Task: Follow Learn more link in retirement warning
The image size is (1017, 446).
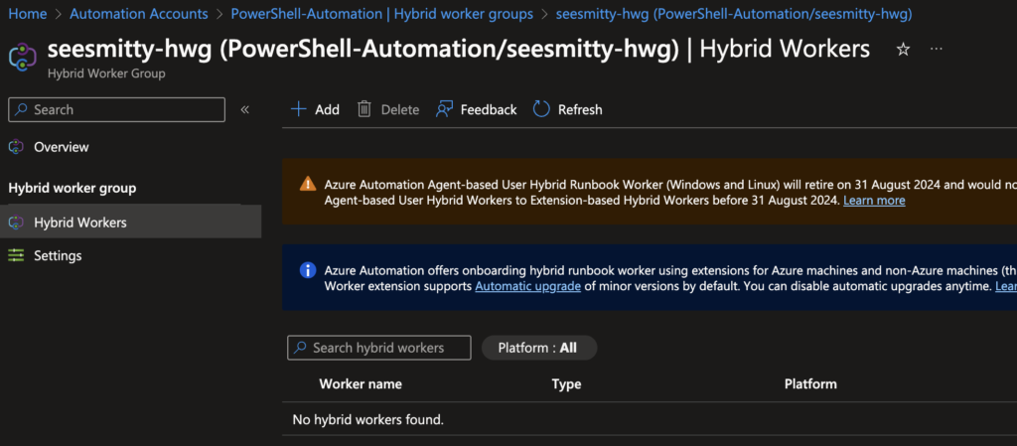Action: [874, 201]
